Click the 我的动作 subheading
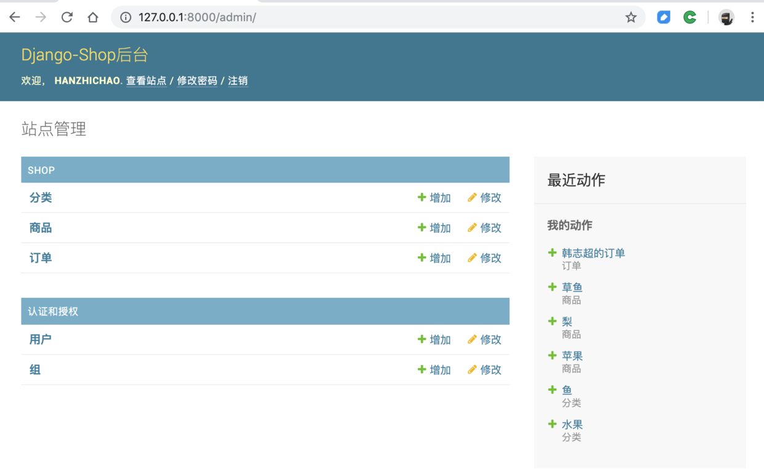The height and width of the screenshot is (474, 764). click(x=570, y=226)
